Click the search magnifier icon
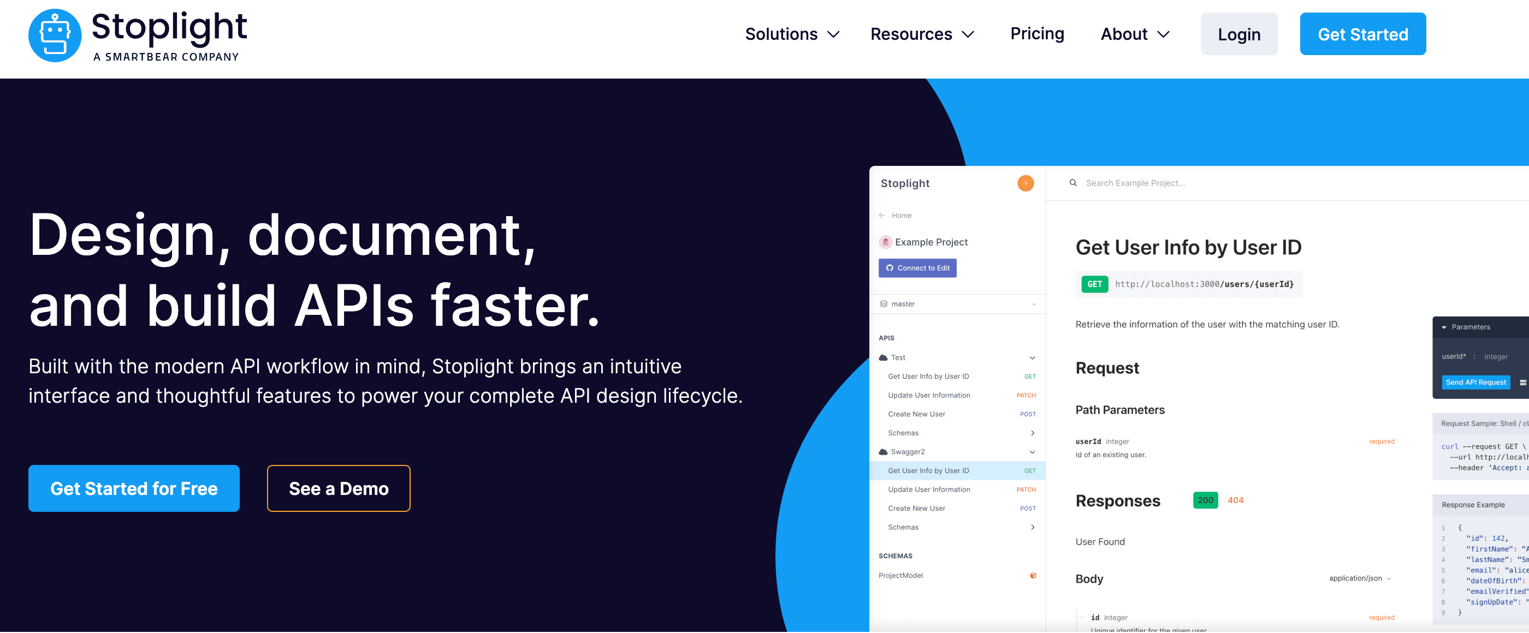This screenshot has height=633, width=1529. [1072, 183]
